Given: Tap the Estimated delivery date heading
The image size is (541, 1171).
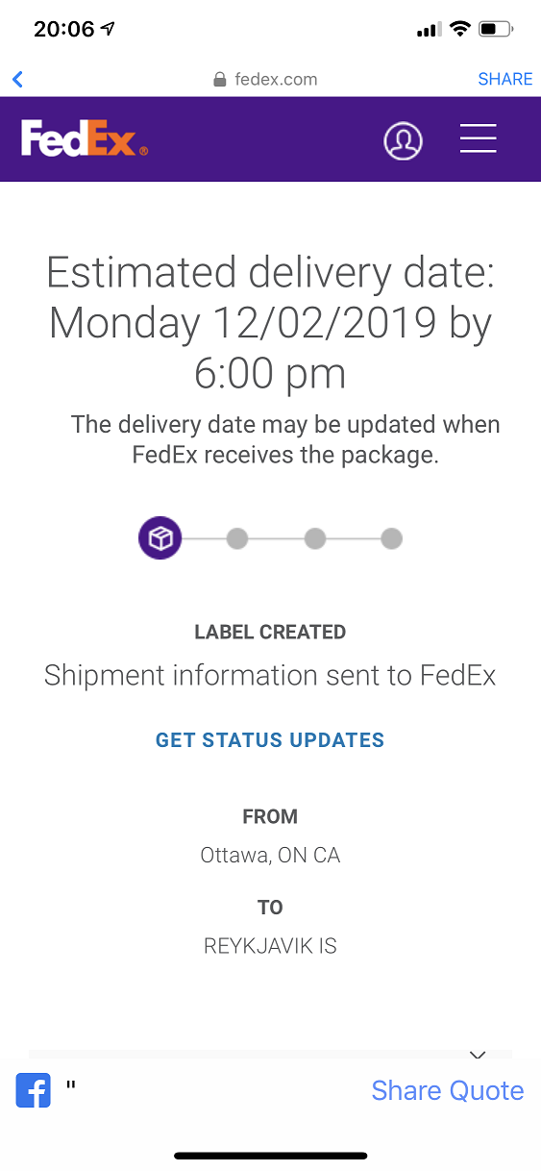Looking at the screenshot, I should (270, 323).
